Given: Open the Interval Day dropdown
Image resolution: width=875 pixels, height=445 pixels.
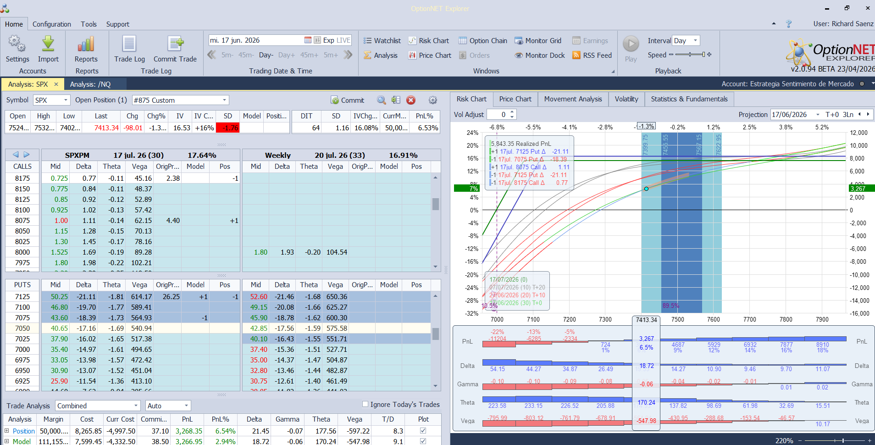Looking at the screenshot, I should click(695, 40).
